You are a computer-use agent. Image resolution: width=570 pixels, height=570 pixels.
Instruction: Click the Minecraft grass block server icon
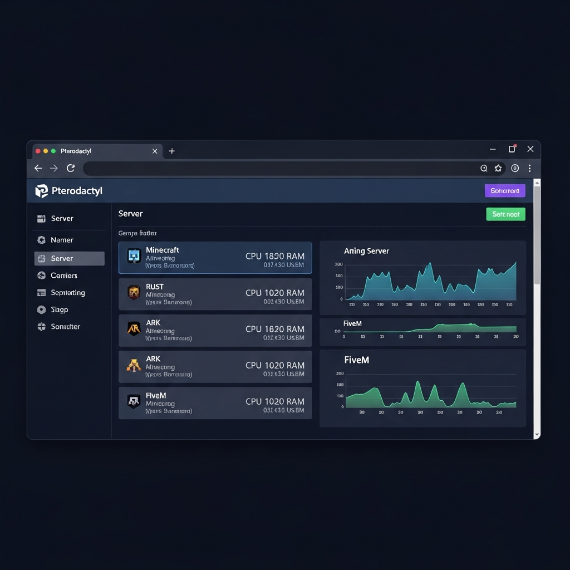pos(134,257)
